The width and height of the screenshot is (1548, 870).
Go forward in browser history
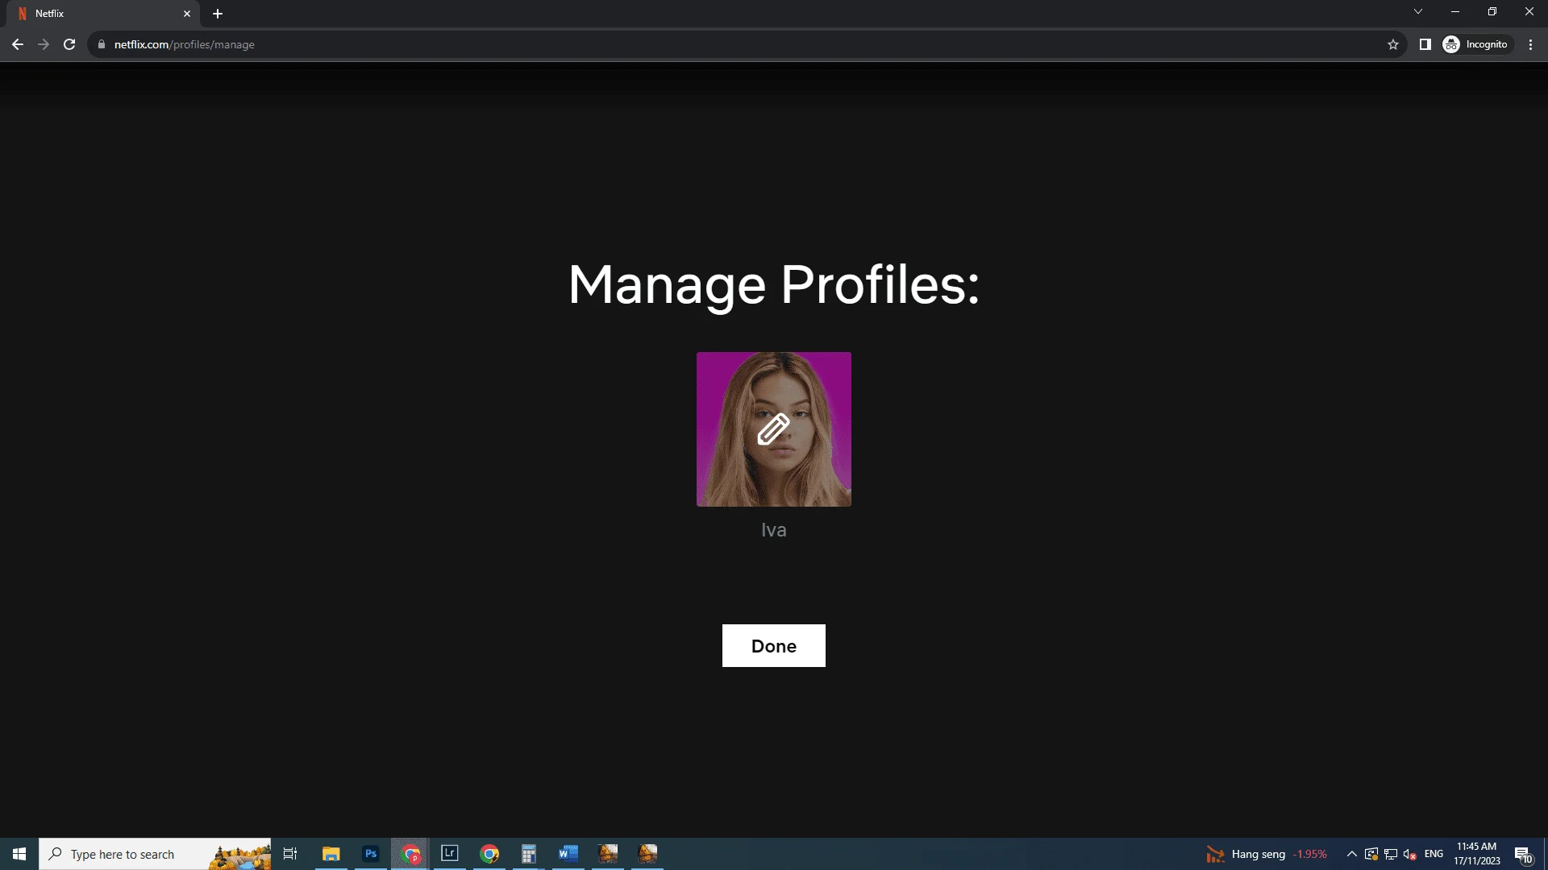44,44
